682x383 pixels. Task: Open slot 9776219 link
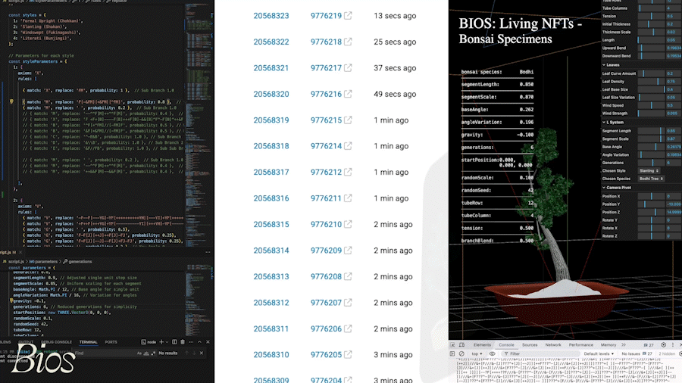[326, 16]
